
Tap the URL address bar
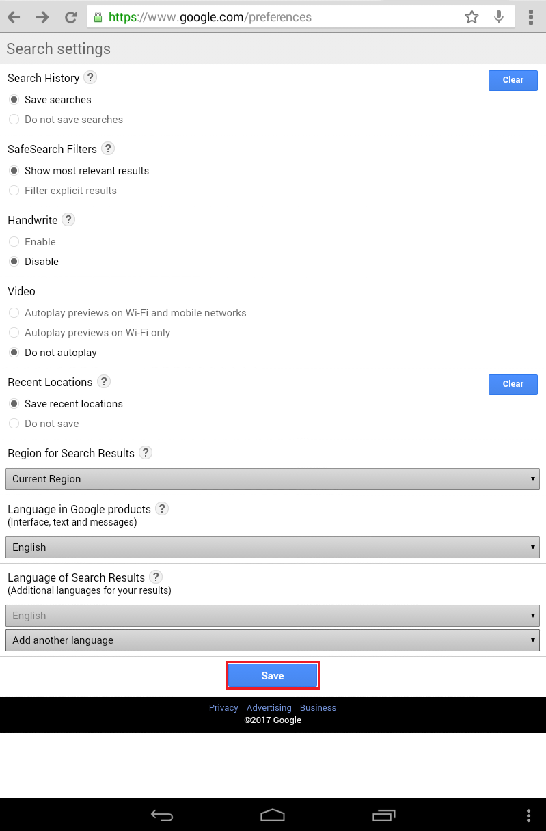pyautogui.click(x=273, y=17)
